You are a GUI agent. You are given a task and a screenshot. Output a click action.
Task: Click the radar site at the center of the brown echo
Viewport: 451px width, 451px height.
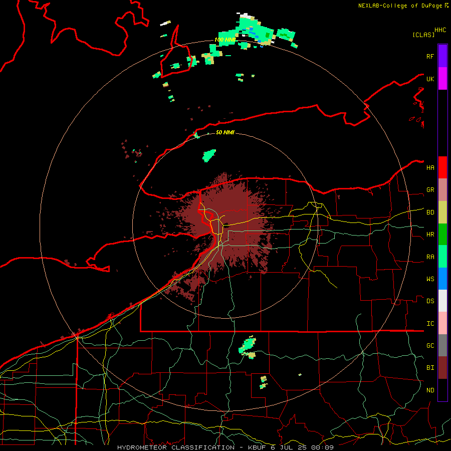[x=226, y=225]
